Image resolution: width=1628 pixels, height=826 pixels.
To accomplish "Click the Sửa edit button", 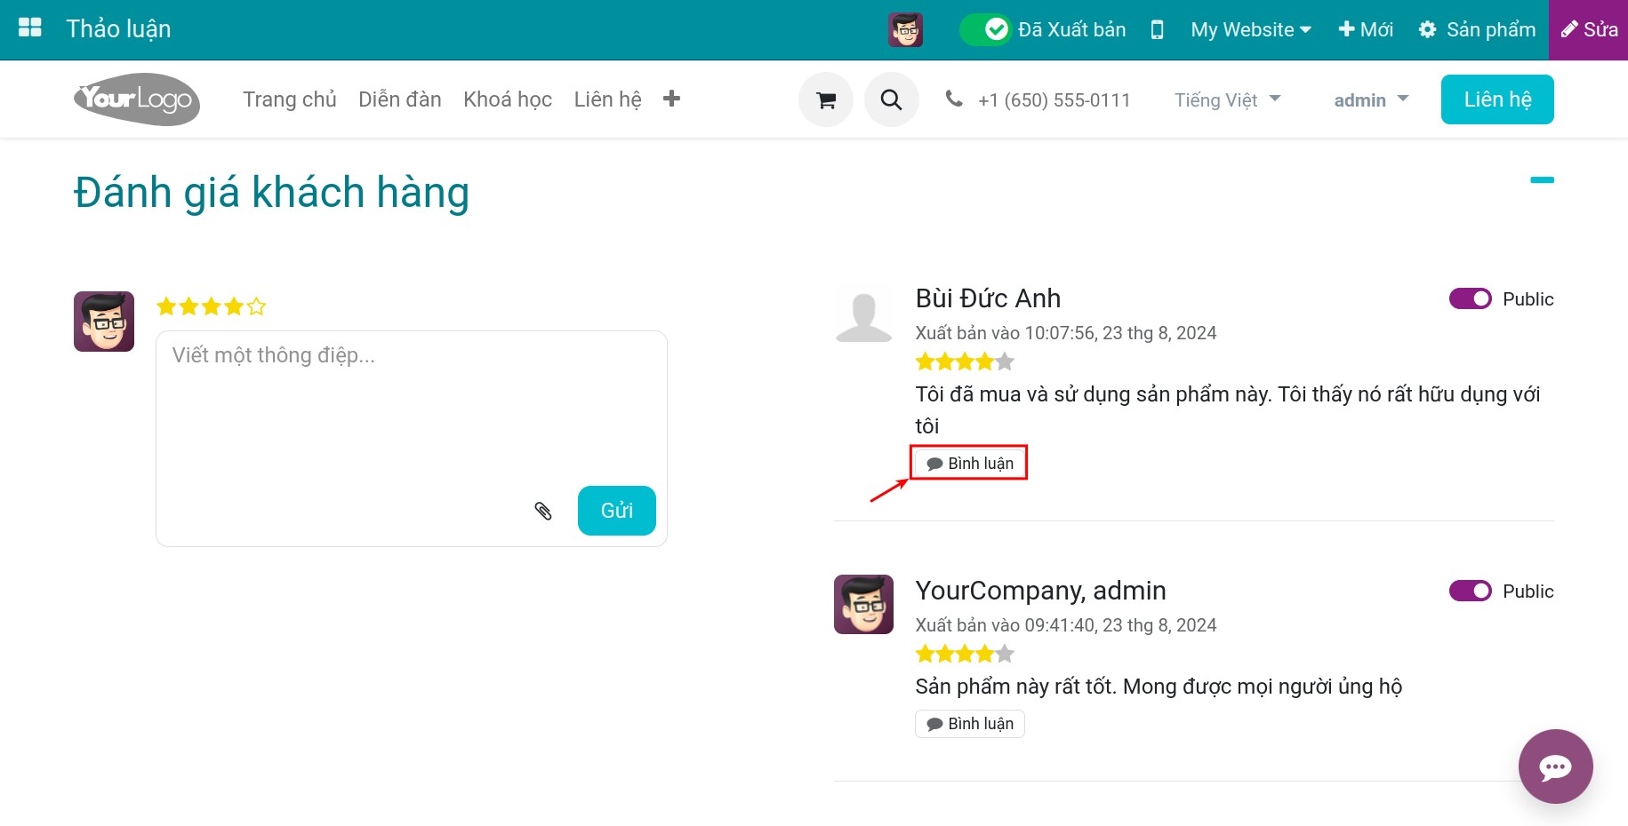I will (x=1589, y=29).
